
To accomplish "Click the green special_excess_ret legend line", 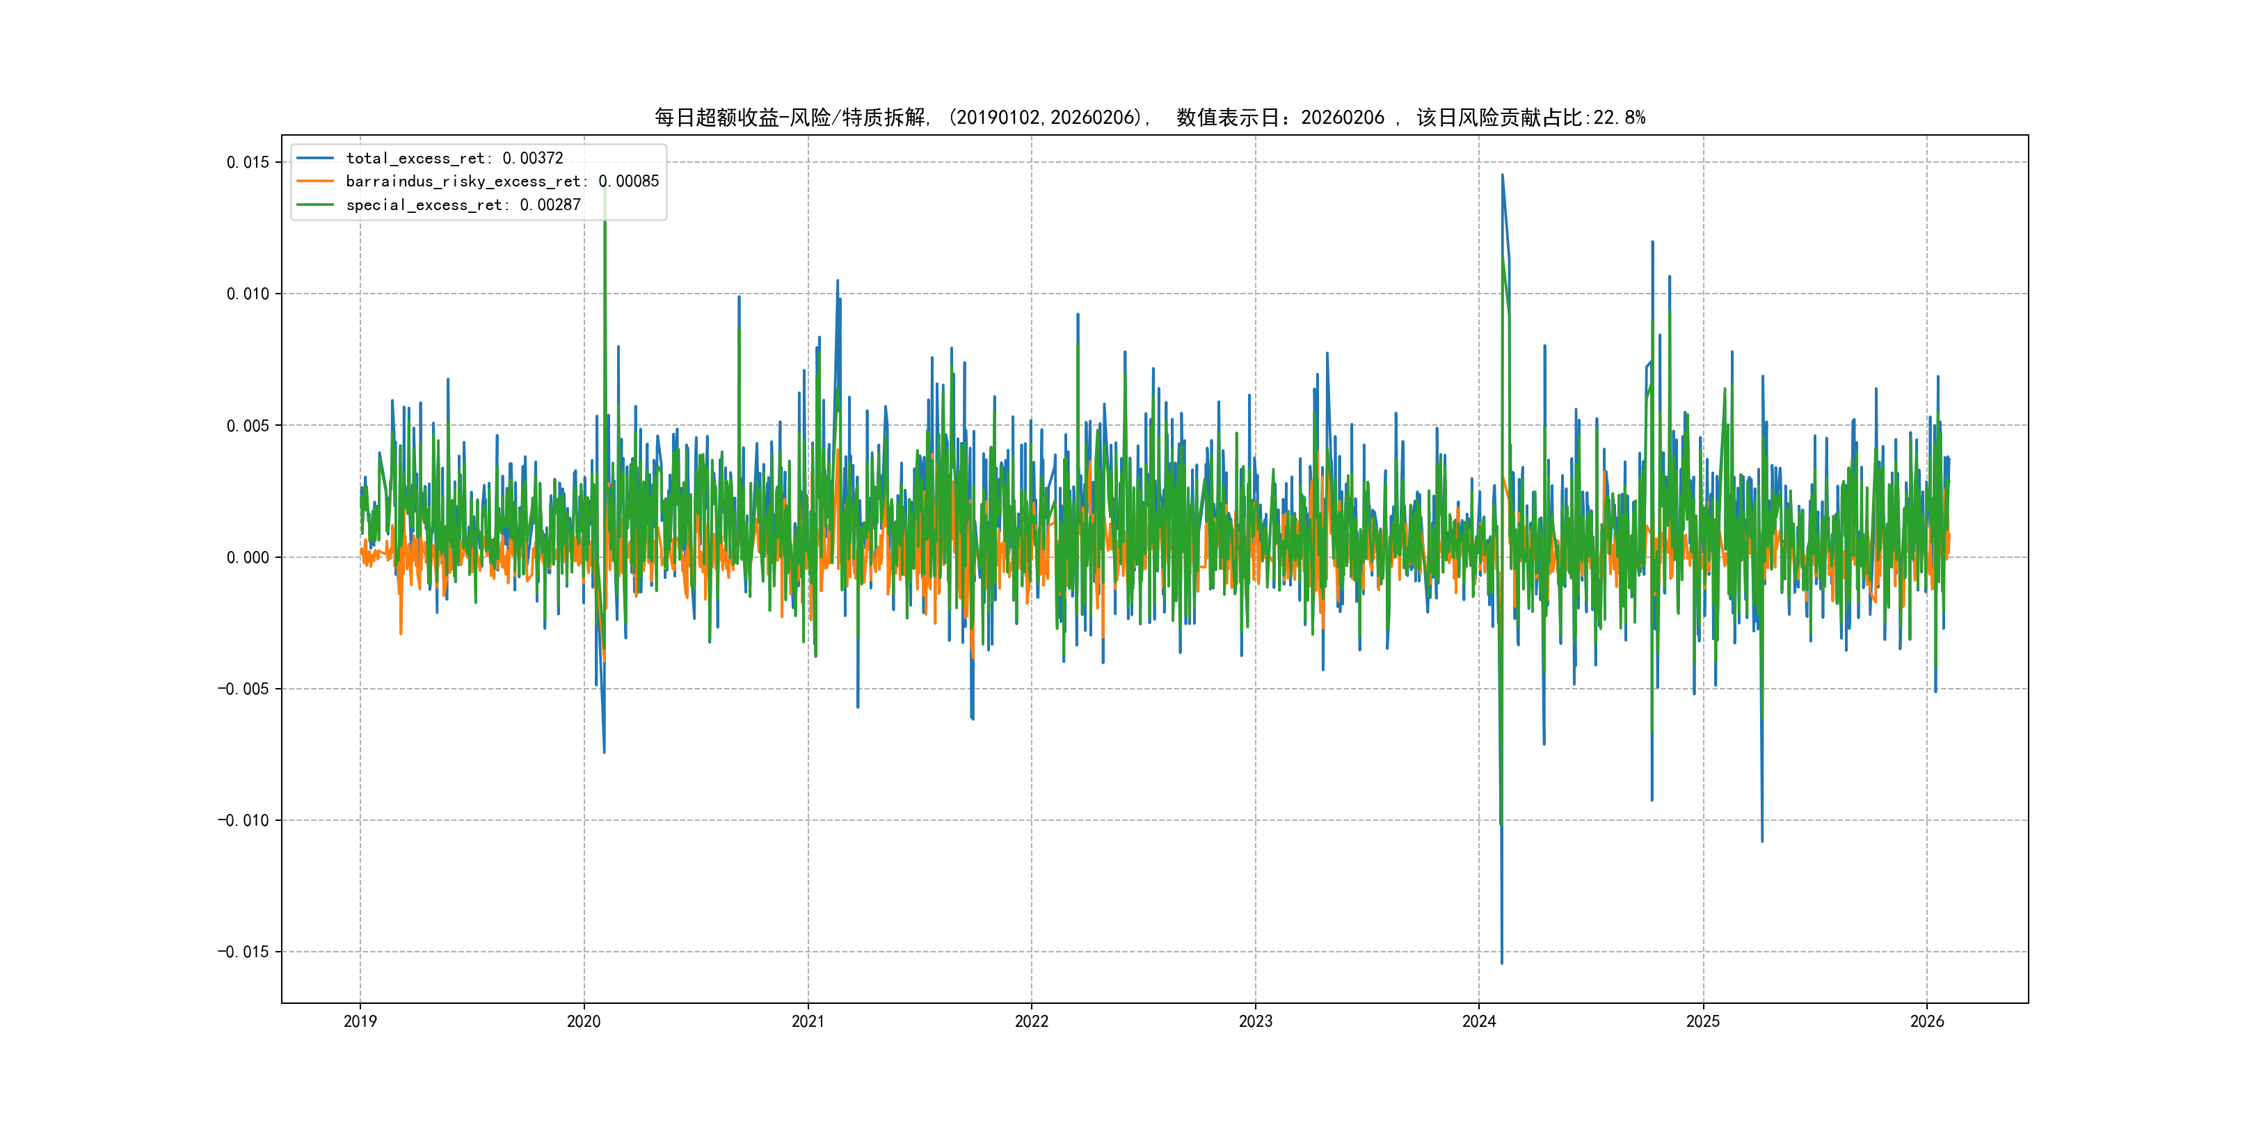I will pyautogui.click(x=315, y=205).
